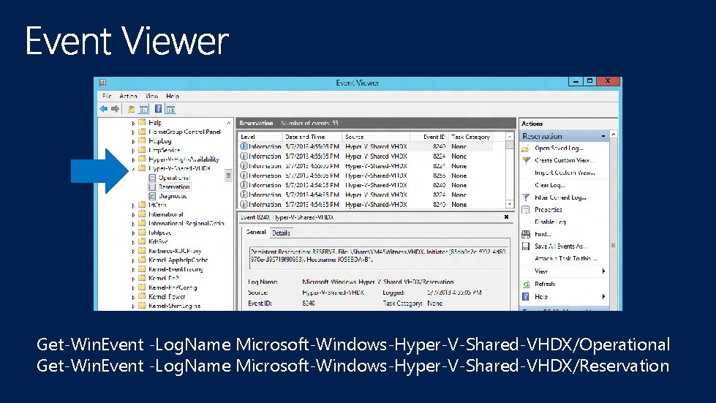Click Create Custom View action
Screen dimensions: 716x403
pyautogui.click(x=565, y=160)
